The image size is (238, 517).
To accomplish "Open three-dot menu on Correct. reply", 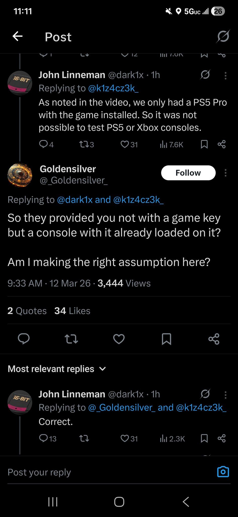I will (x=225, y=395).
